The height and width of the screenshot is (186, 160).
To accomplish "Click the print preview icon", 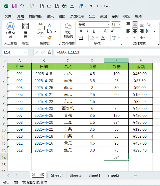I will 57,6.
